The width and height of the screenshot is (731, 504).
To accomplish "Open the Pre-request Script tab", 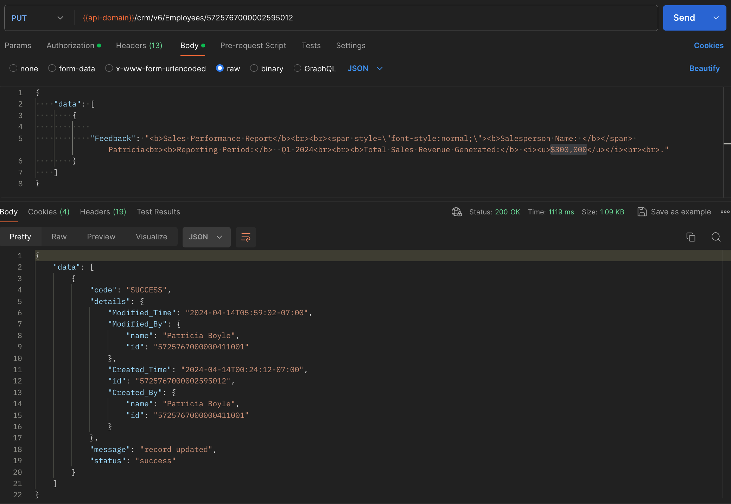I will [x=253, y=46].
